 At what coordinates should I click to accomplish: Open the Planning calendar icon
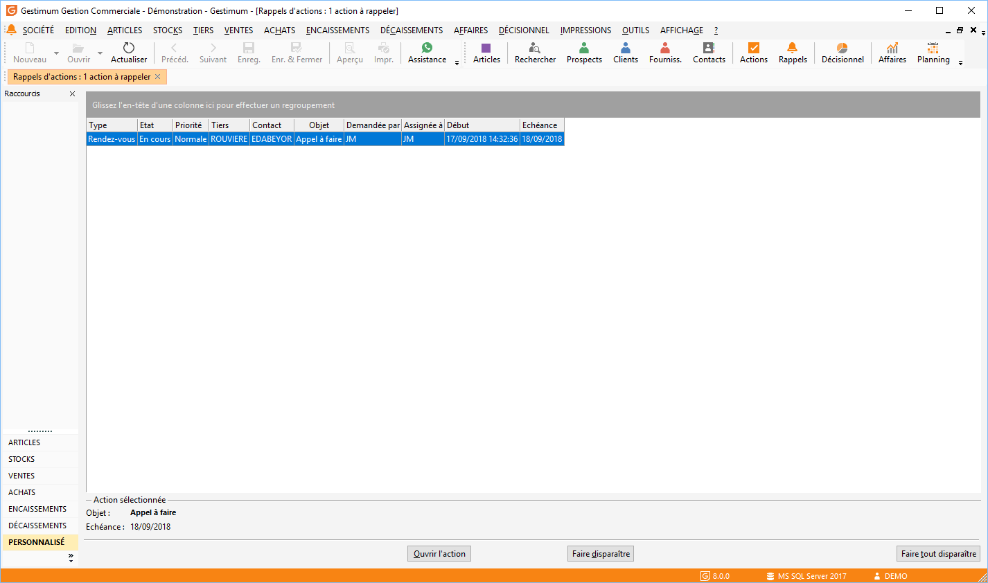click(x=933, y=48)
